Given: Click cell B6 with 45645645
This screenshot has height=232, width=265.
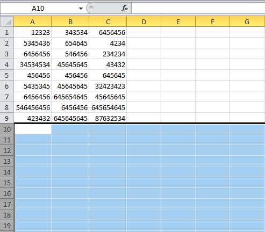Looking at the screenshot, I should pos(70,86).
